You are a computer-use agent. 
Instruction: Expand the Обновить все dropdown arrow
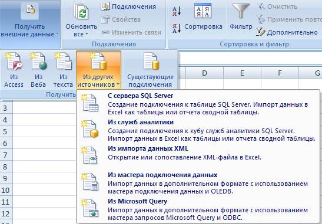(x=87, y=34)
